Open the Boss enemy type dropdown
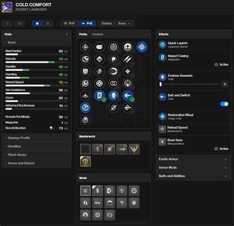The image size is (234, 226). (x=124, y=24)
